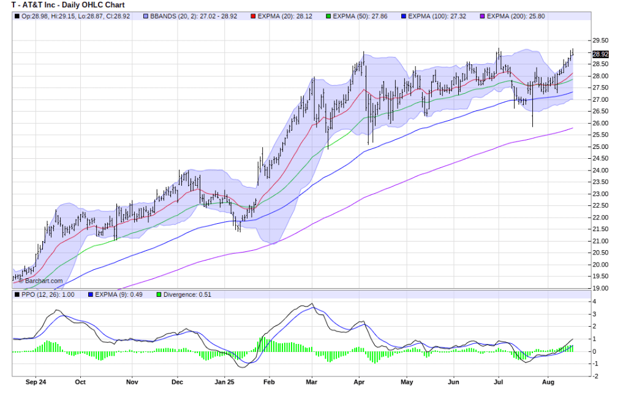The width and height of the screenshot is (623, 404).
Task: Click the 'Sep 24' date axis label
Action: coord(36,382)
